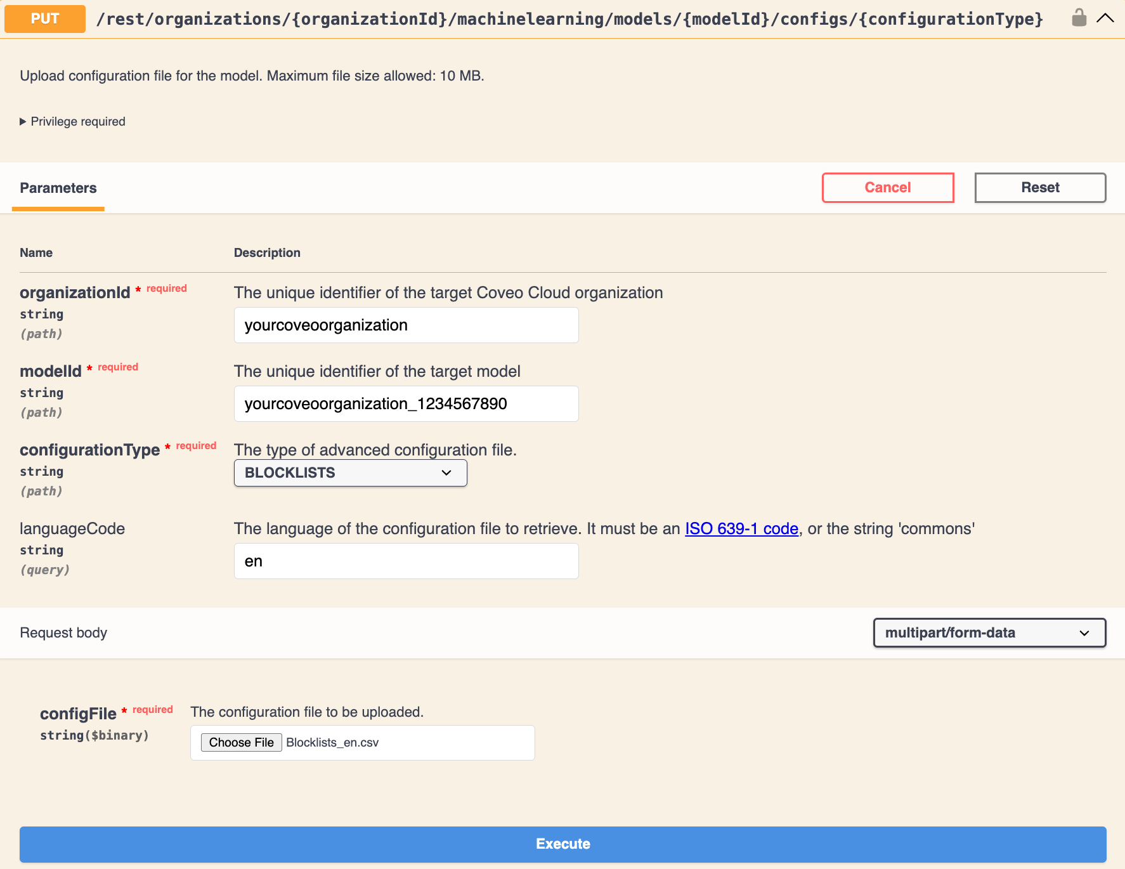Click the Reset button

1040,188
